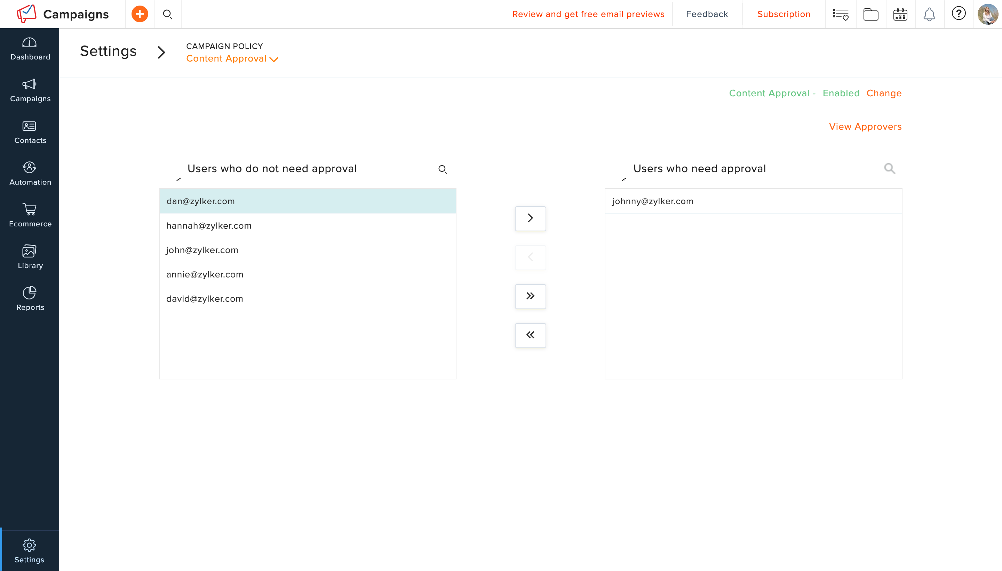Search users who need approval
This screenshot has width=1002, height=571.
click(889, 169)
